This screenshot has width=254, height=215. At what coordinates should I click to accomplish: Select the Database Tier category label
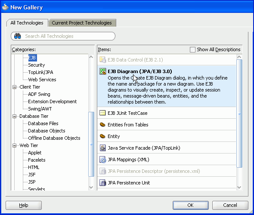coord(34,116)
